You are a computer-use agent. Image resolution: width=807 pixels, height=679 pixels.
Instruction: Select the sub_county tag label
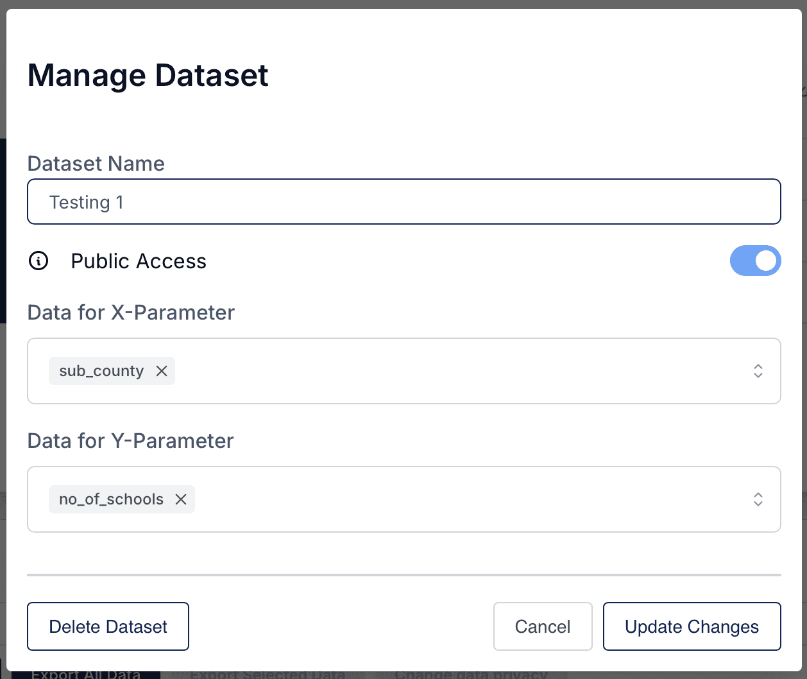tap(100, 371)
